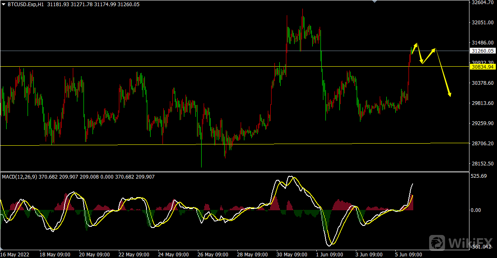Image resolution: width=497 pixels, height=258 pixels.
Task: Click the -561.042 MACD scale value
Action: click(x=481, y=247)
